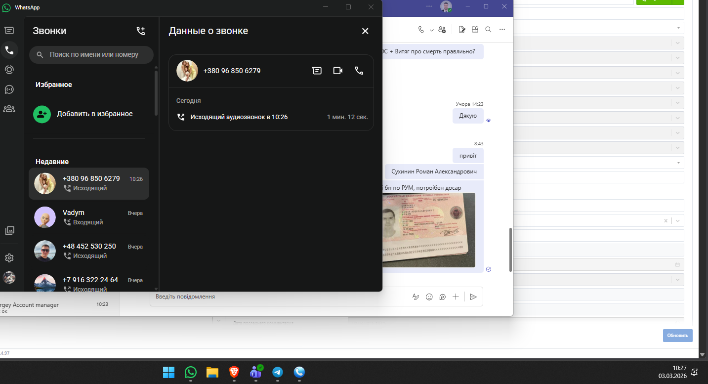Click the "привіт" message in Teams

tap(468, 155)
